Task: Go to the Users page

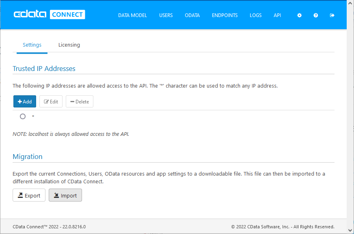Action: click(166, 15)
